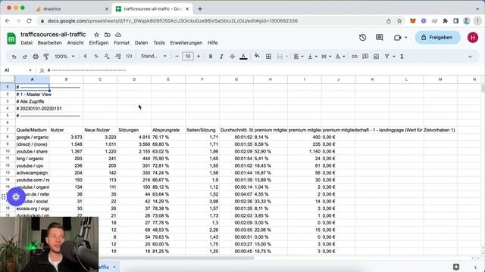Open the account avatar H
485x272 pixels.
(x=473, y=37)
